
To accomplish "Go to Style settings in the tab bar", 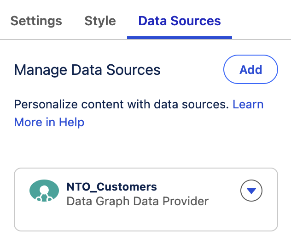I will (100, 21).
